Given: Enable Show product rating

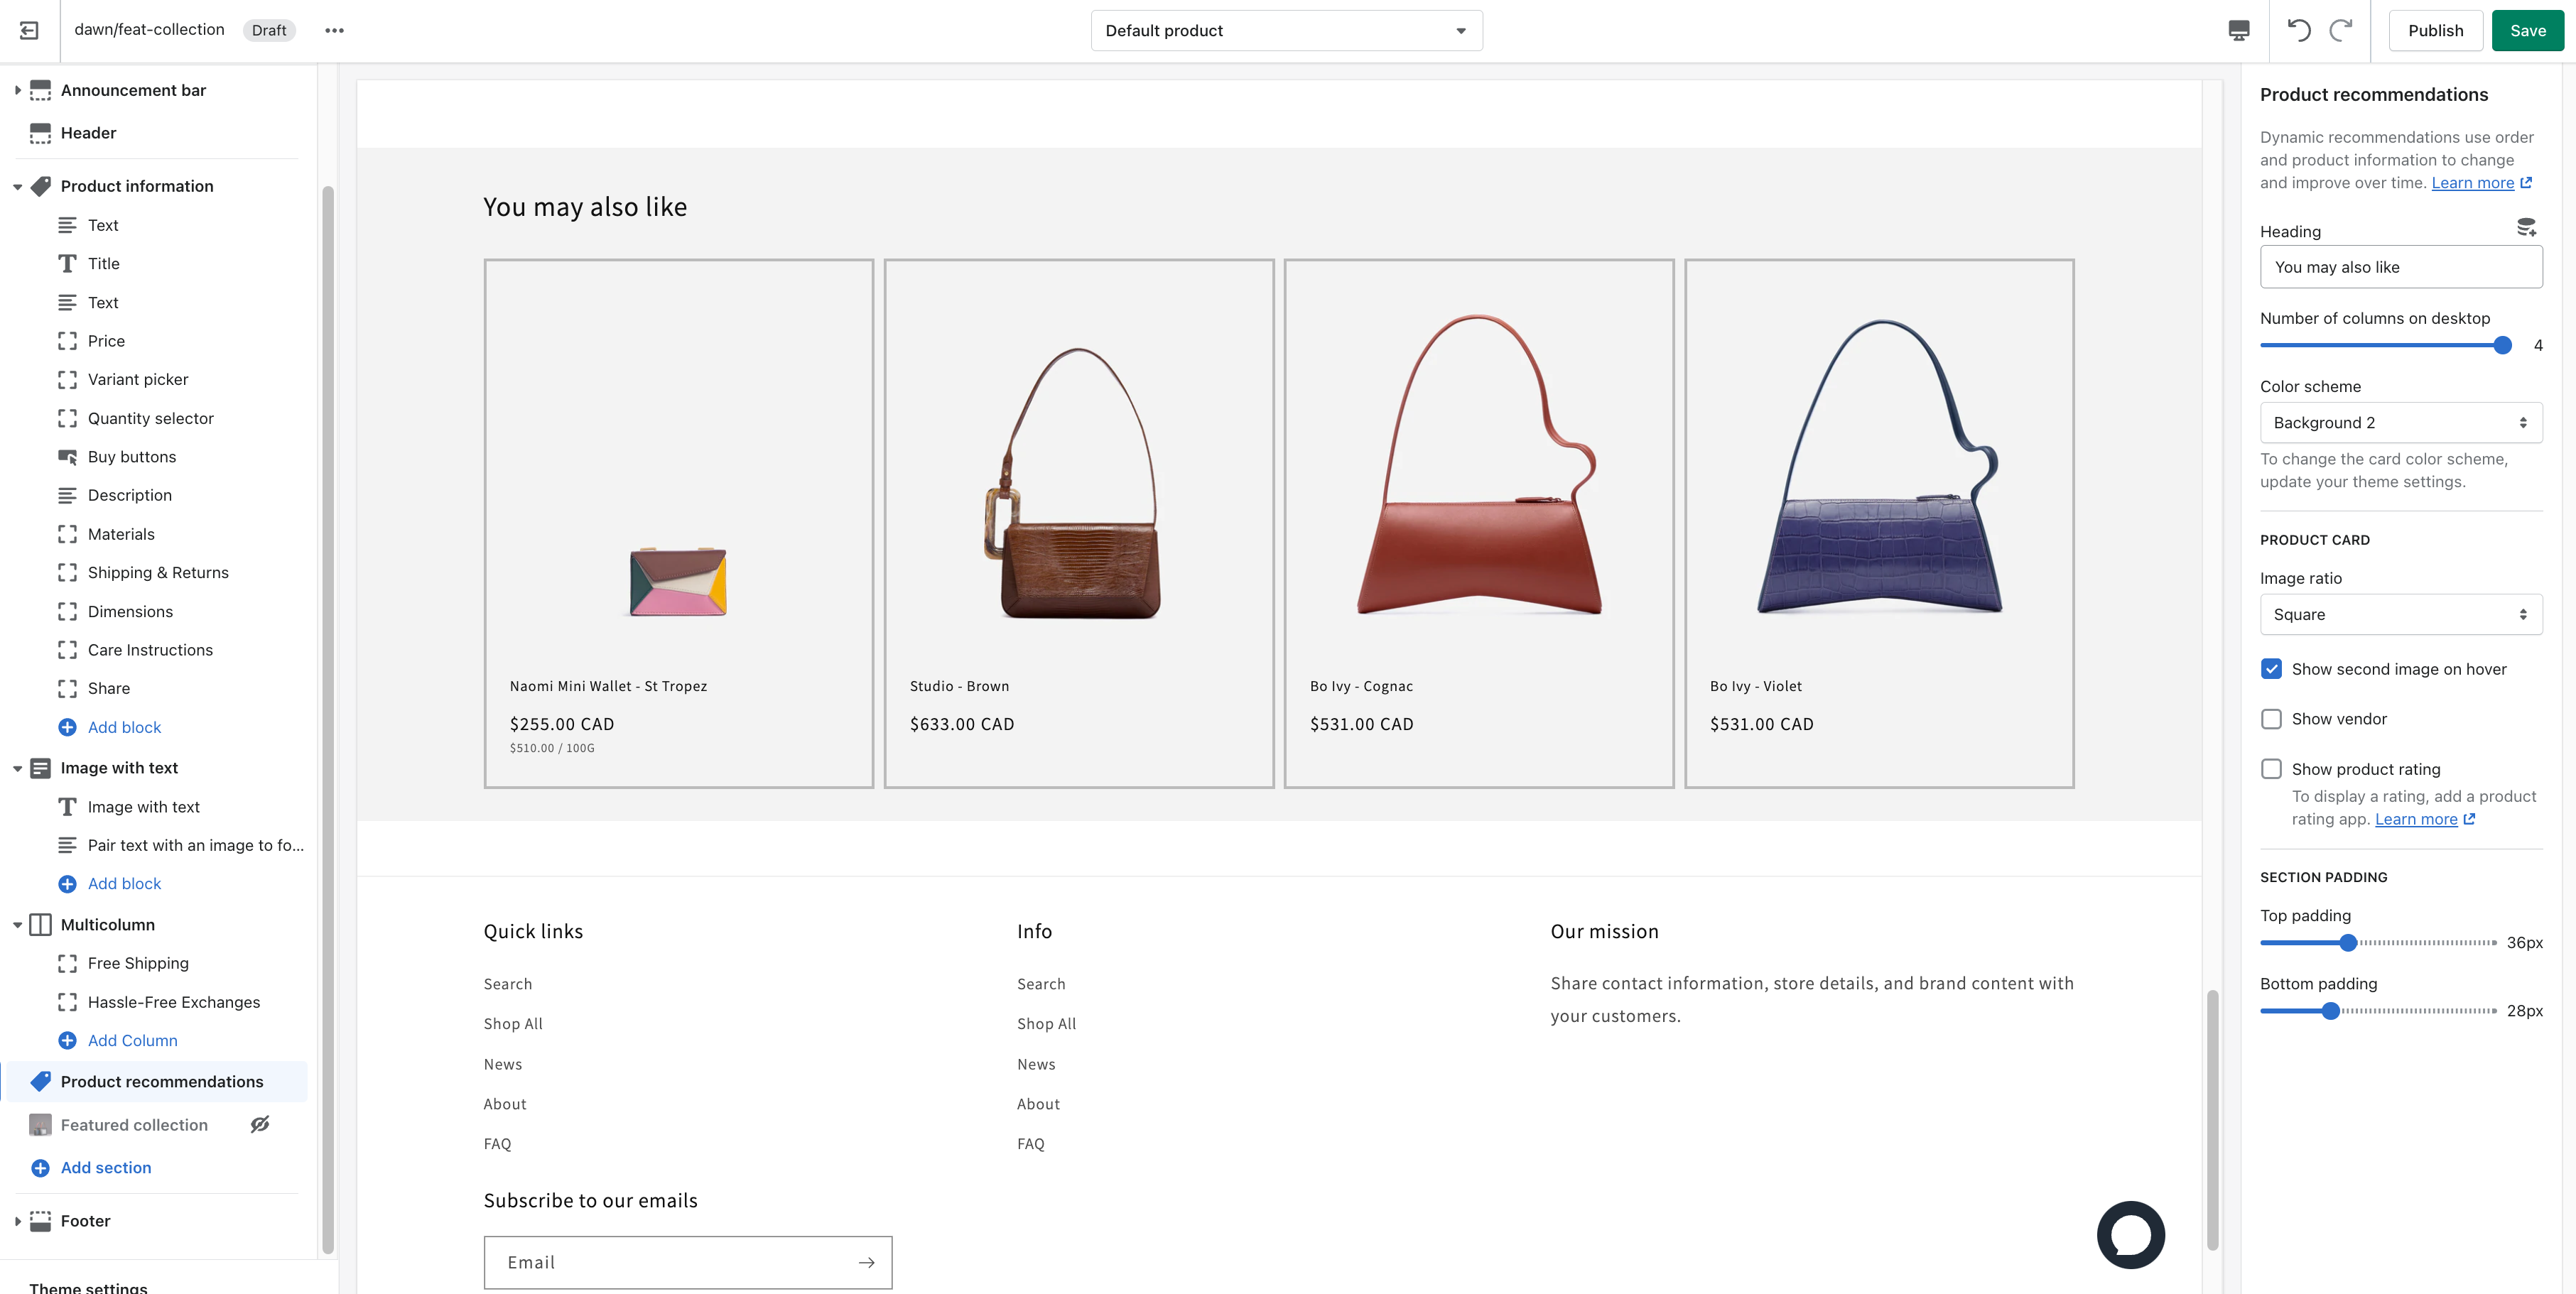Looking at the screenshot, I should (x=2271, y=769).
